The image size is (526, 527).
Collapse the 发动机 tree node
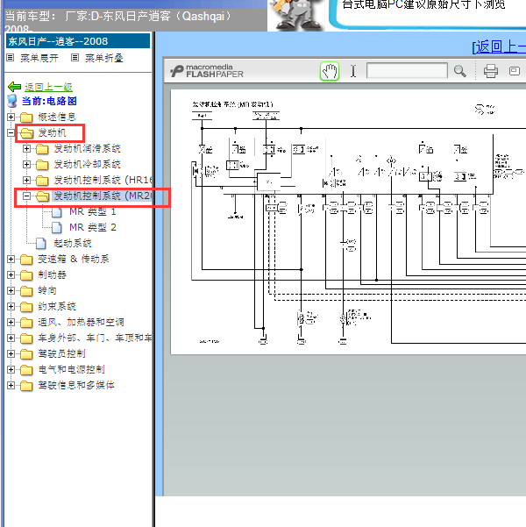click(x=11, y=132)
